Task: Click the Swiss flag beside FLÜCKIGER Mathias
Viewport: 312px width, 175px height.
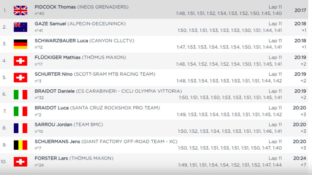Action: point(20,61)
